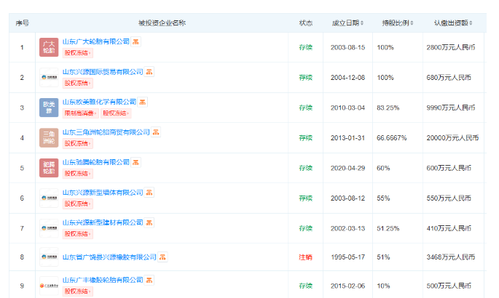Open the 山东三角洲轮胎商贸有限公司 company page
This screenshot has height=298, width=499.
tap(106, 132)
